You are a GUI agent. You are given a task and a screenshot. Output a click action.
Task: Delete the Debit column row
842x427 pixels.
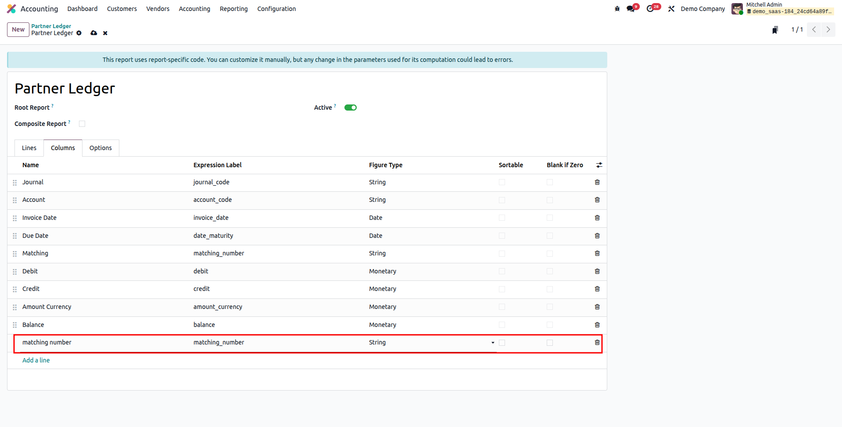coord(597,271)
